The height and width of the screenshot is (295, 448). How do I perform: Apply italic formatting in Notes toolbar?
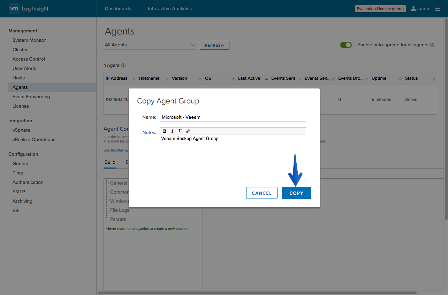coord(172,131)
